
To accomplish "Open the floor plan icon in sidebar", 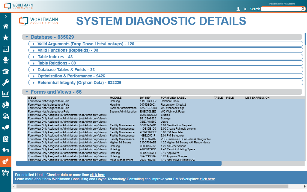I will click(x=5, y=49).
